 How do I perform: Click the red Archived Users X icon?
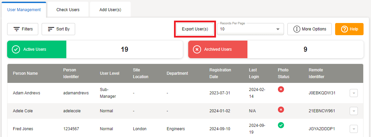pyautogui.click(x=197, y=49)
